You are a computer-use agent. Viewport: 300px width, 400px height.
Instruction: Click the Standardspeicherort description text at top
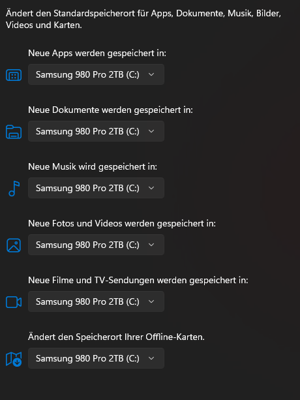point(143,19)
